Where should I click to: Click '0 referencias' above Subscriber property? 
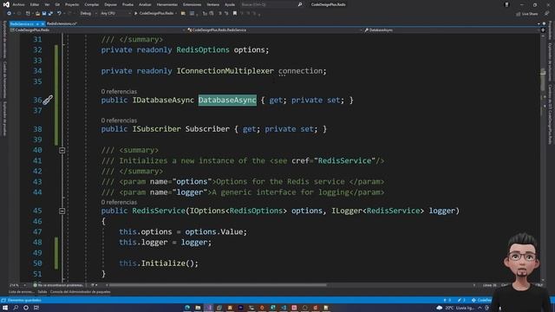pyautogui.click(x=119, y=120)
